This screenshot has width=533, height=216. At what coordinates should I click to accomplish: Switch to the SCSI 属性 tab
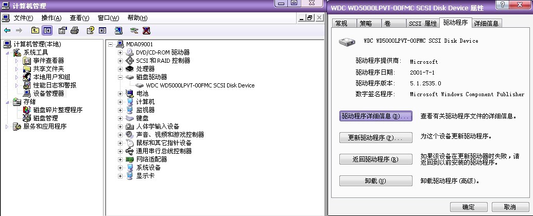click(x=422, y=24)
